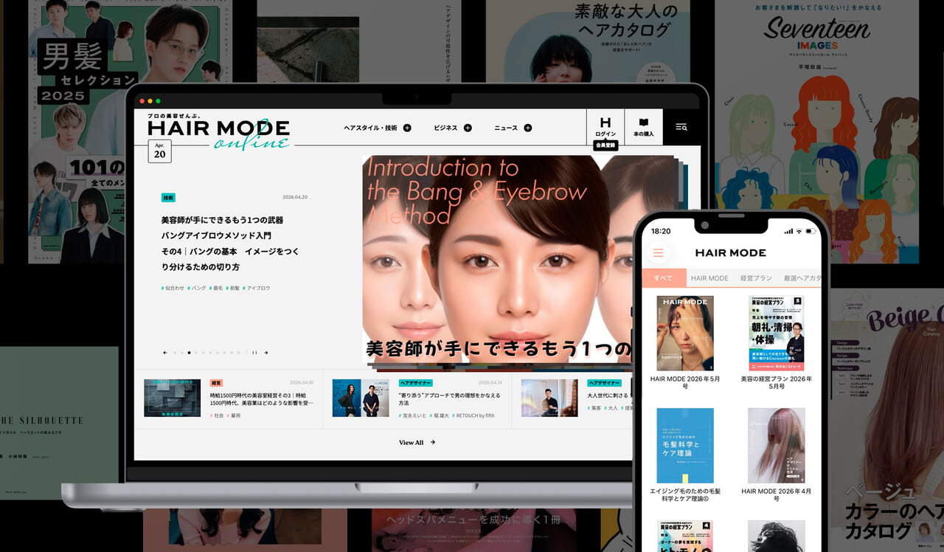The image size is (944, 552).
Task: Click the macOS red close dot on laptop window
Action: tap(141, 100)
